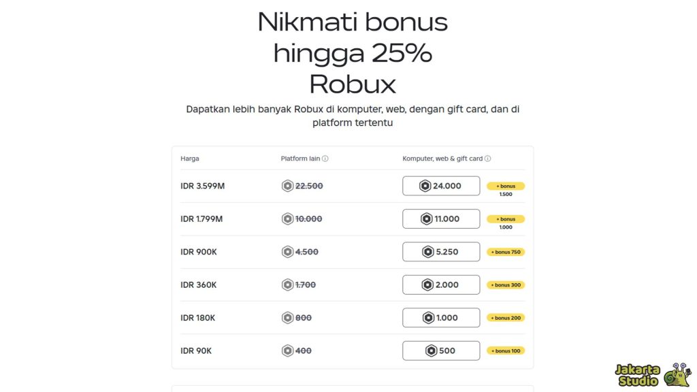This screenshot has height=392, width=697.
Task: Click the yellow + bonus 1.500 badge
Action: tap(506, 186)
